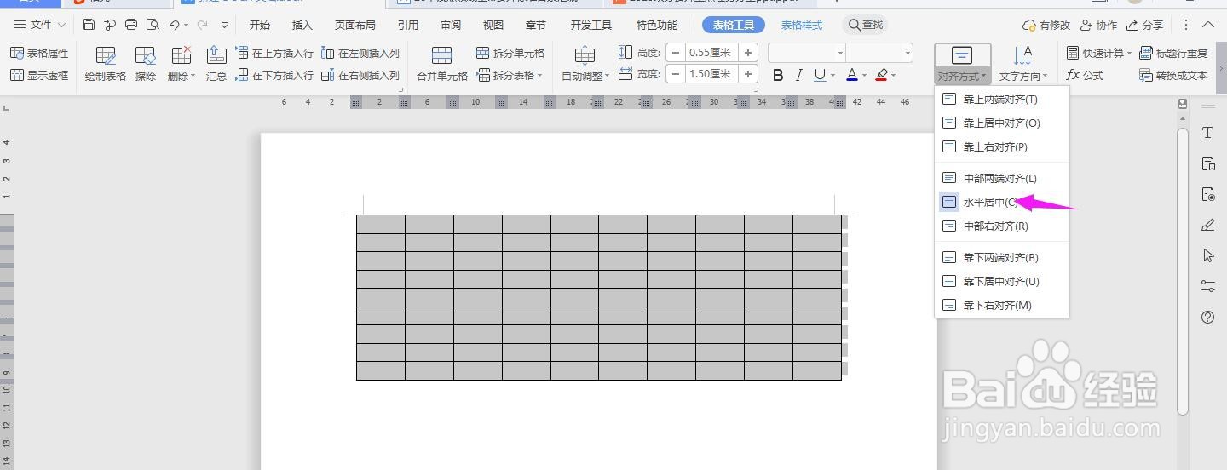Insert row below (在下方插入行)
The height and width of the screenshot is (470, 1227).
(274, 75)
